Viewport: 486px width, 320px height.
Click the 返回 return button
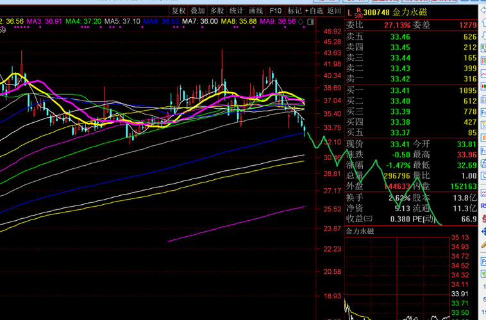coord(334,11)
